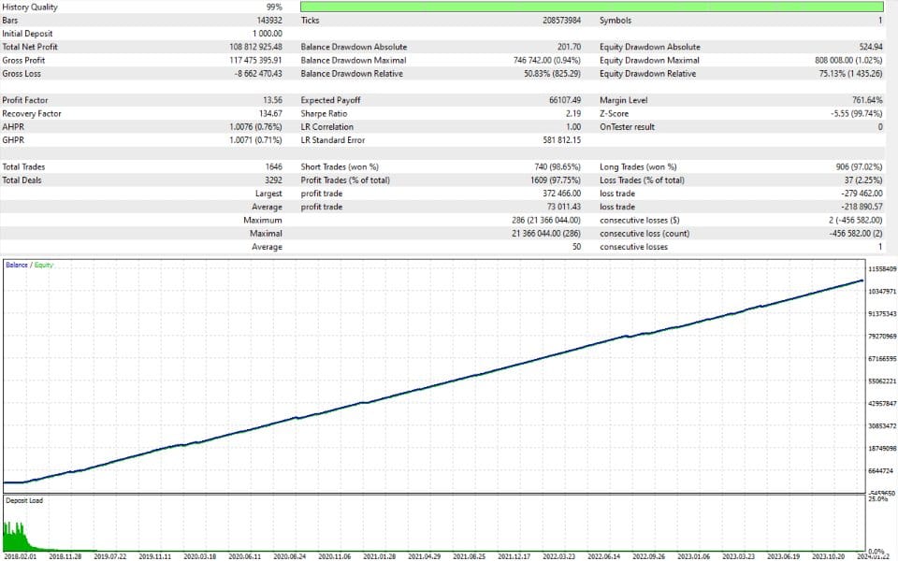Click the Equity legend label on chart
The image size is (898, 561).
pyautogui.click(x=44, y=265)
